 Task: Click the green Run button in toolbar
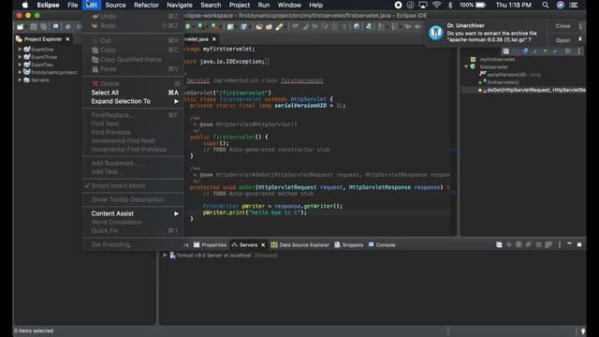pyautogui.click(x=187, y=26)
